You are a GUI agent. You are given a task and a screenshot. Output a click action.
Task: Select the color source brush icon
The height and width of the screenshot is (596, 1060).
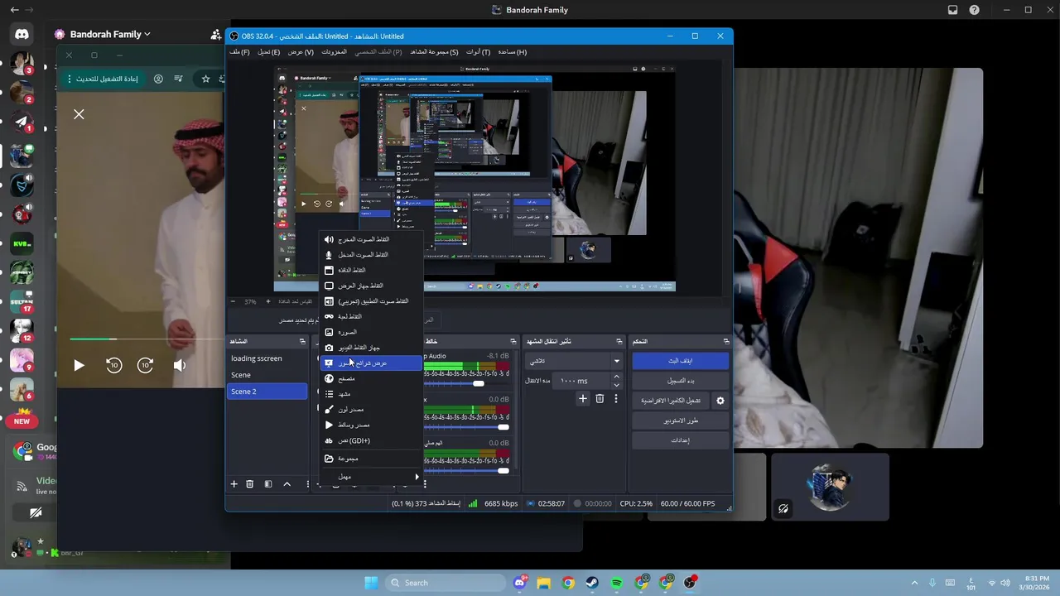[329, 410]
